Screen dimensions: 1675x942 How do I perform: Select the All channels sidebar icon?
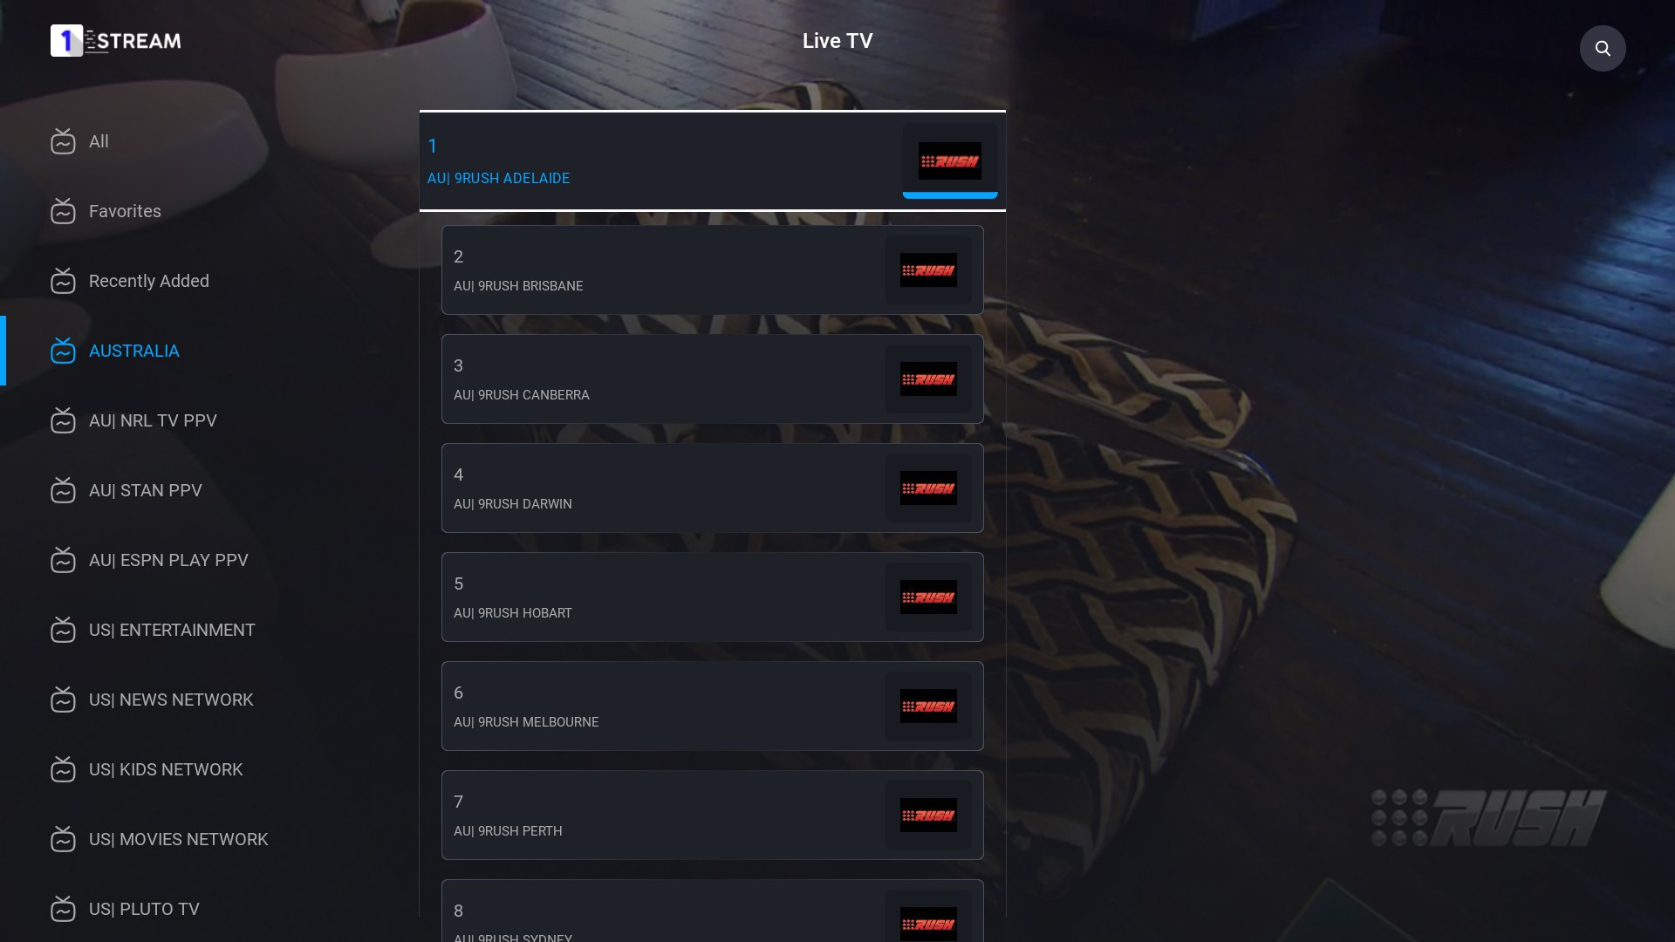(x=62, y=140)
